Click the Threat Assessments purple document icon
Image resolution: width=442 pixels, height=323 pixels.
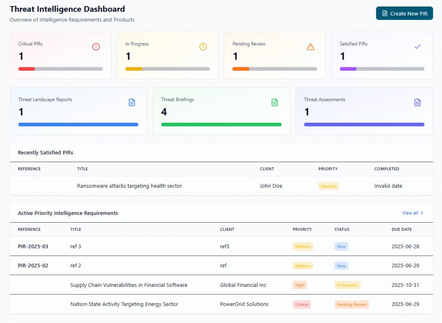pos(417,102)
